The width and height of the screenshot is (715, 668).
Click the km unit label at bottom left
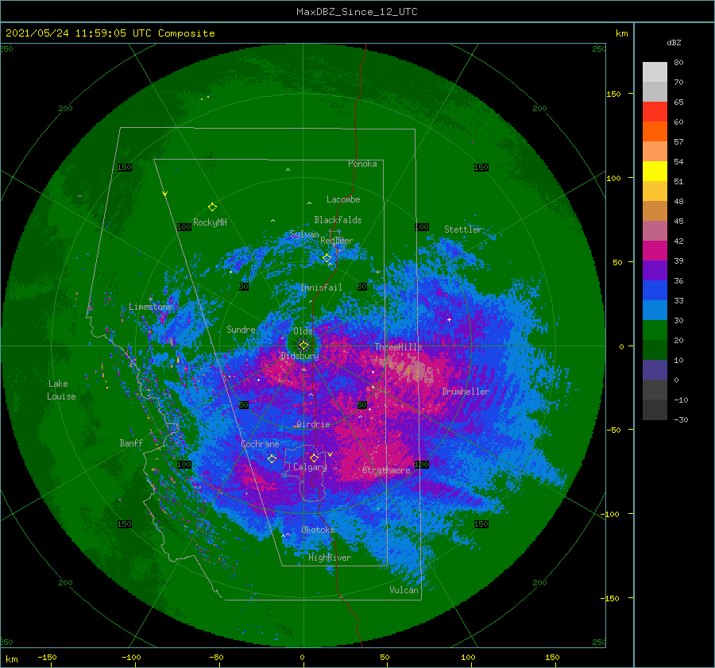click(x=11, y=659)
